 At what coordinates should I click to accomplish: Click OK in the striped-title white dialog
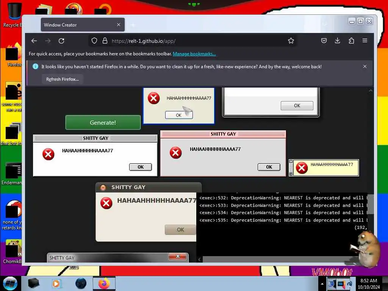141,167
